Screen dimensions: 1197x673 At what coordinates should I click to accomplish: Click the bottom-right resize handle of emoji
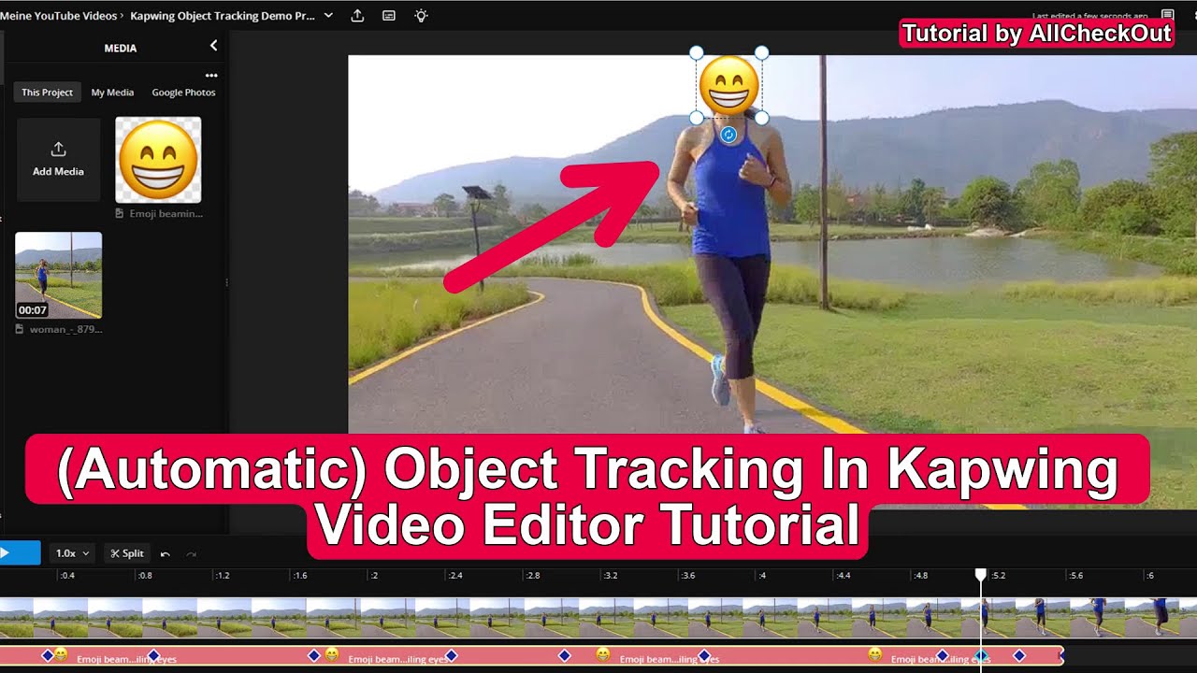pyautogui.click(x=761, y=118)
